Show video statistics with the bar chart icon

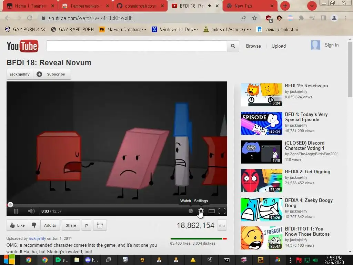[x=222, y=226]
